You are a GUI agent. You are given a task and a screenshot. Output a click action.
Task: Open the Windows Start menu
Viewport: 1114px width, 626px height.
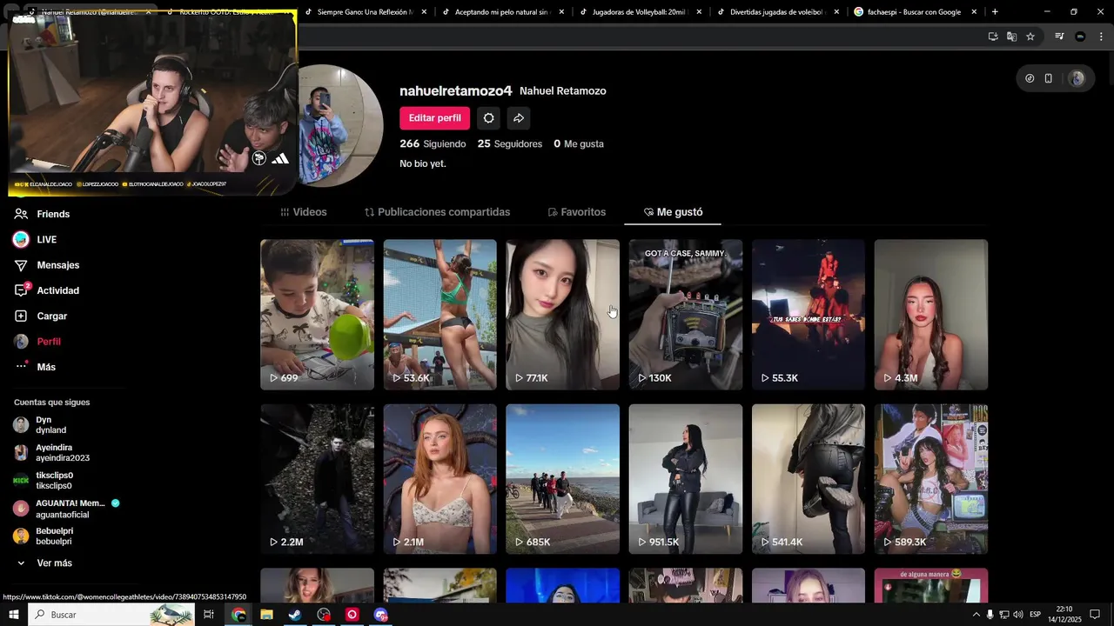point(13,615)
